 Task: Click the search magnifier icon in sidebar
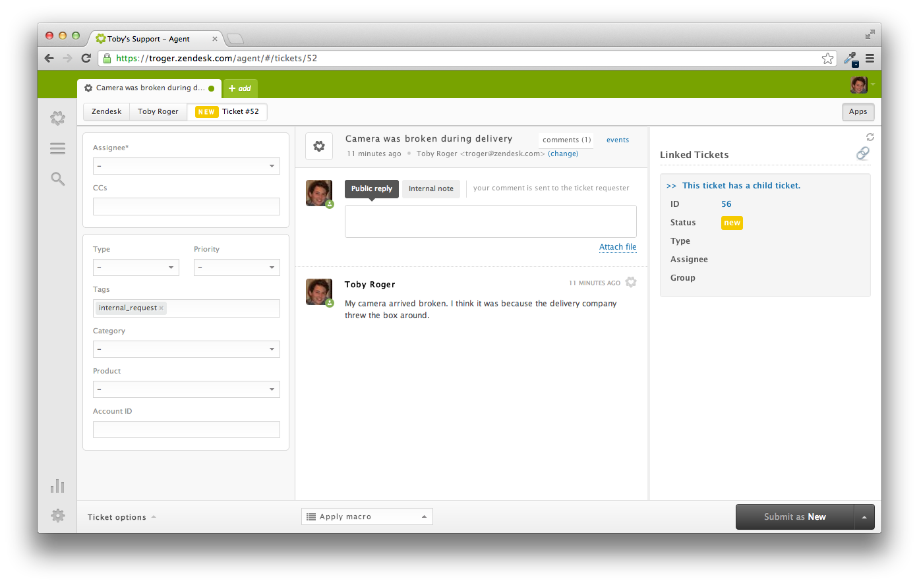[58, 179]
